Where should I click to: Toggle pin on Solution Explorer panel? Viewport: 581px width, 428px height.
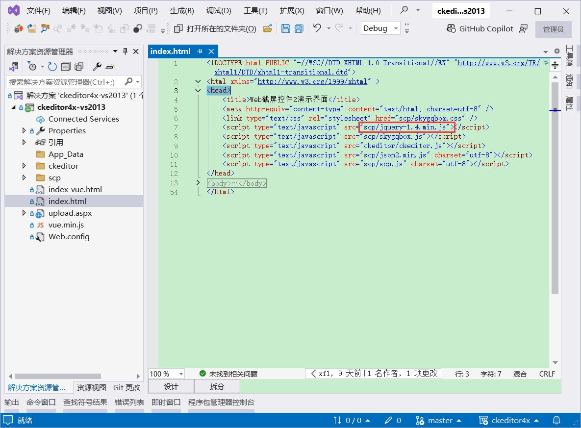coord(125,51)
